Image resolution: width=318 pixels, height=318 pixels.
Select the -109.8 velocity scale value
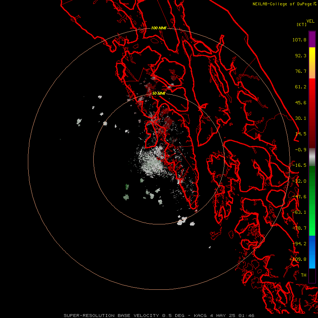298,259
